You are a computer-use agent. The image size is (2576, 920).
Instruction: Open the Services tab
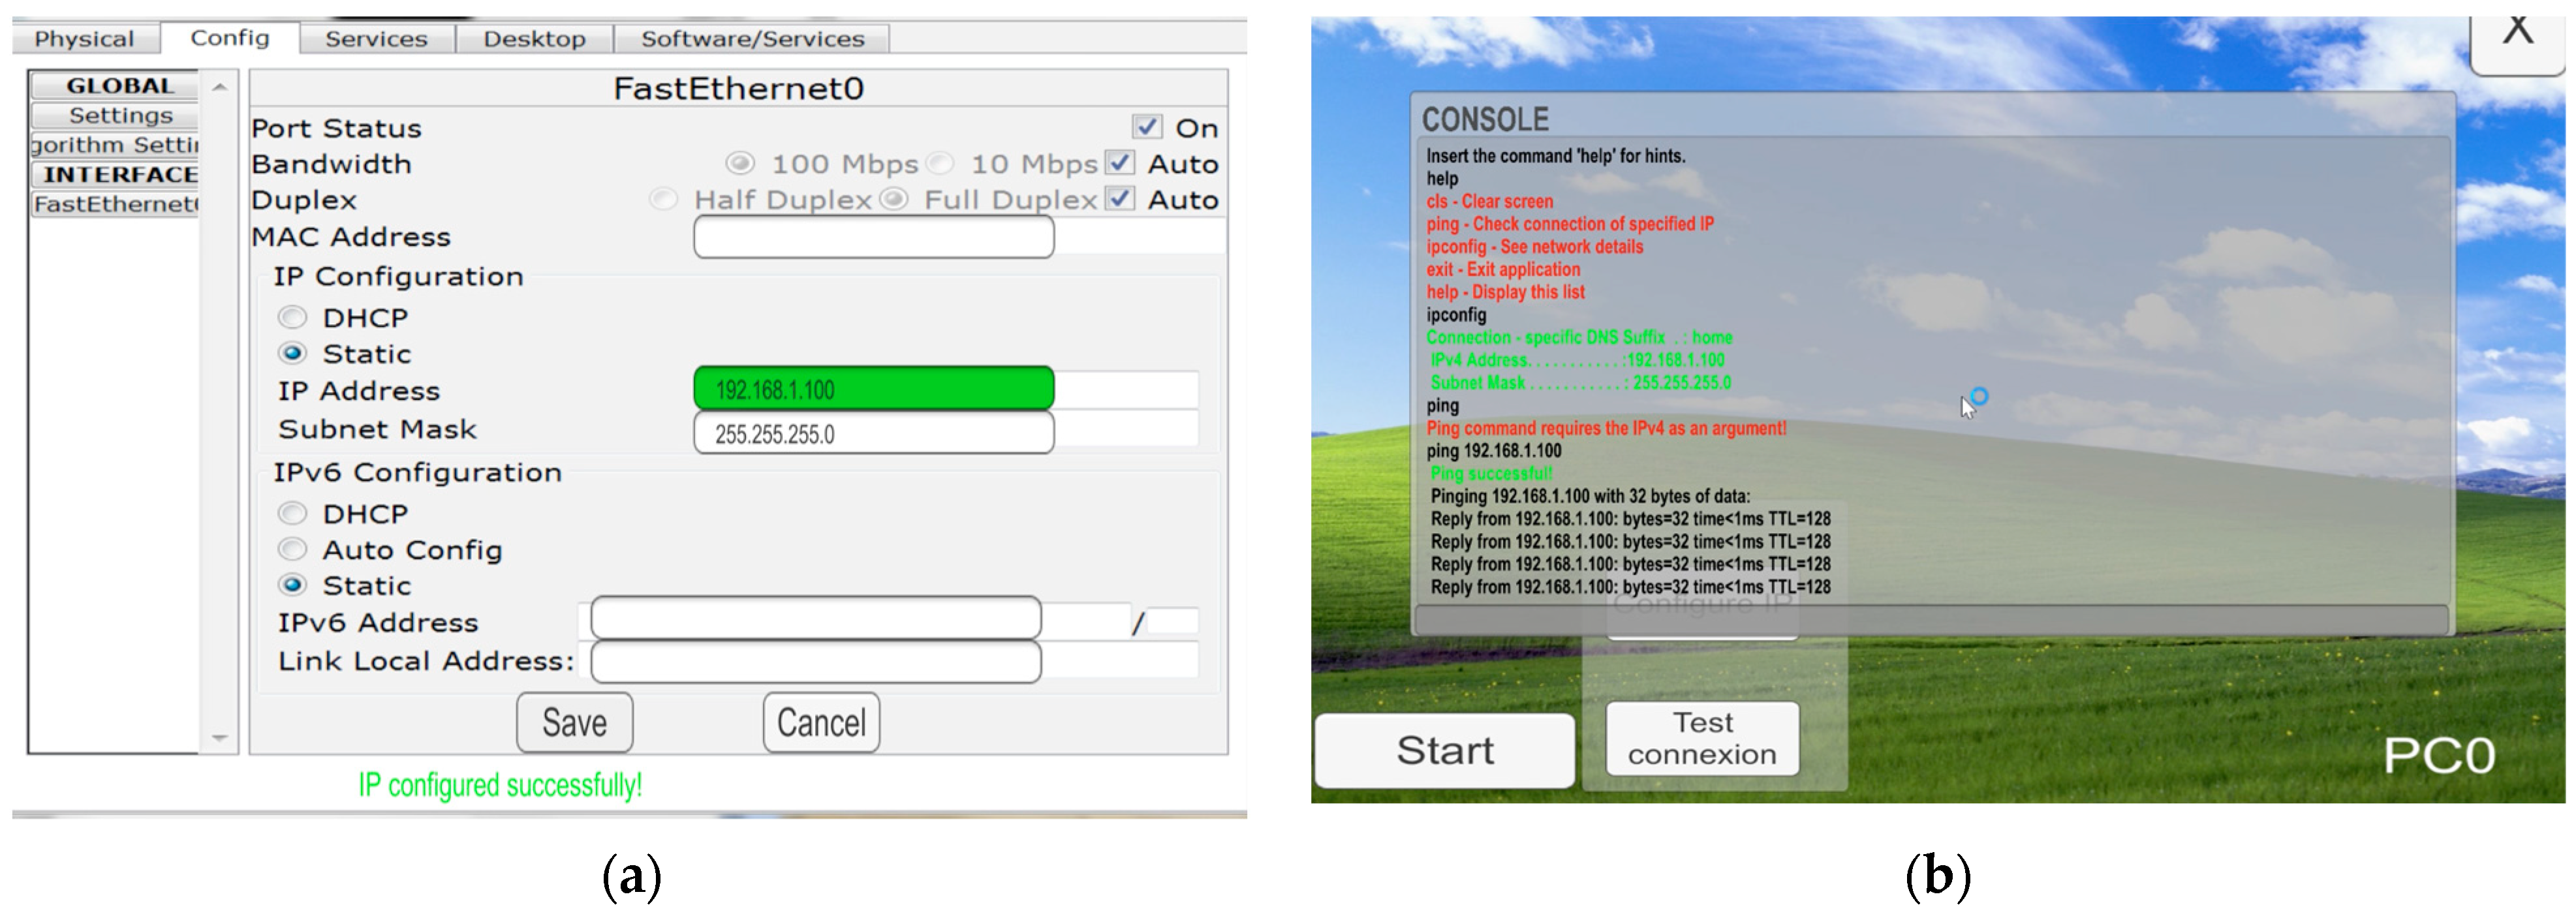[x=376, y=39]
